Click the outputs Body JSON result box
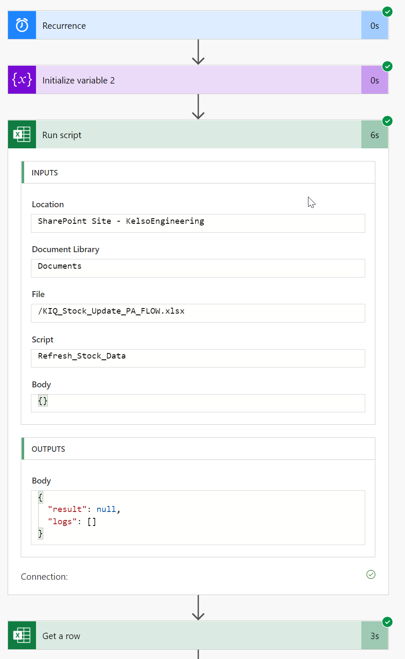This screenshot has width=405, height=659. 198,517
